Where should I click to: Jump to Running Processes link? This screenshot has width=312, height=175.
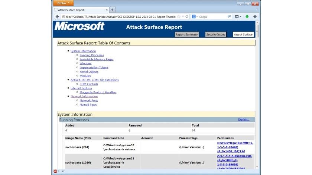[92, 55]
